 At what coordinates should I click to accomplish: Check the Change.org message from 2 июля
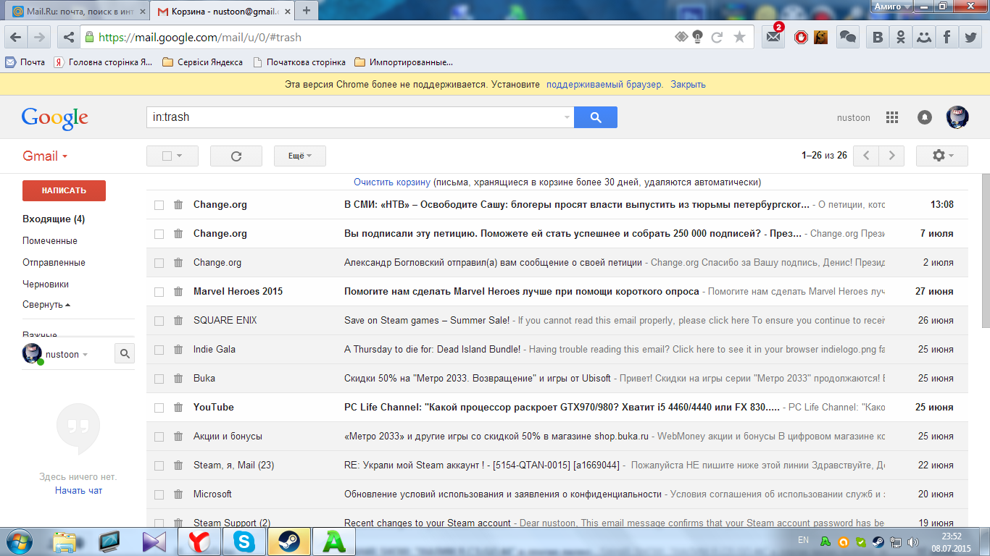click(159, 263)
